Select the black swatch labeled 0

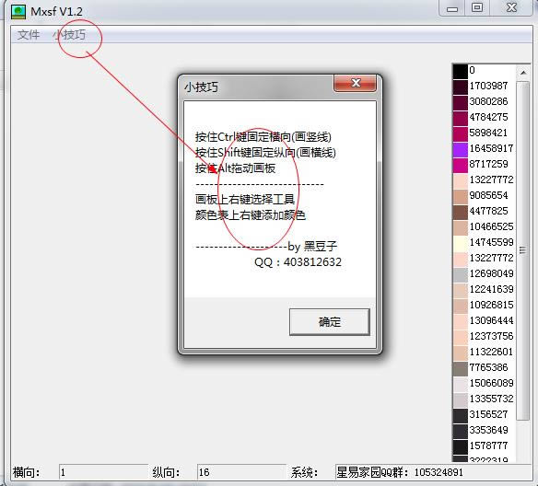pos(460,71)
